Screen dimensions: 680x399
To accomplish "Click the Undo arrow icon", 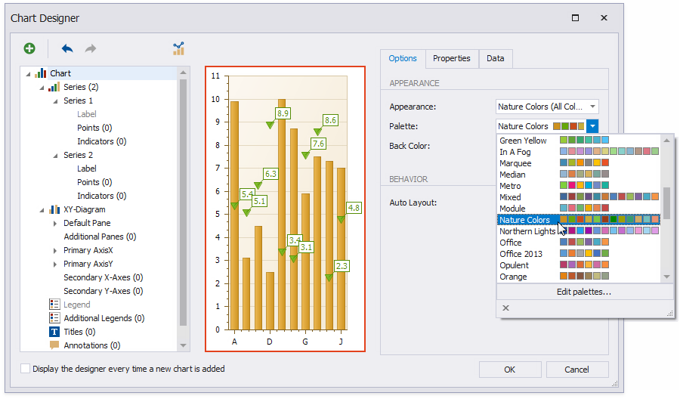I will point(67,48).
